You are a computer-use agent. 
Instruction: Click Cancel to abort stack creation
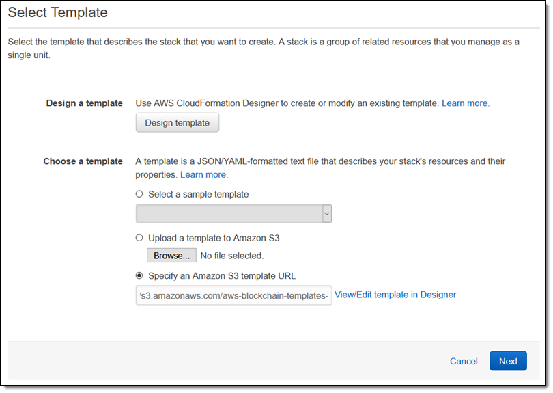pyautogui.click(x=464, y=361)
